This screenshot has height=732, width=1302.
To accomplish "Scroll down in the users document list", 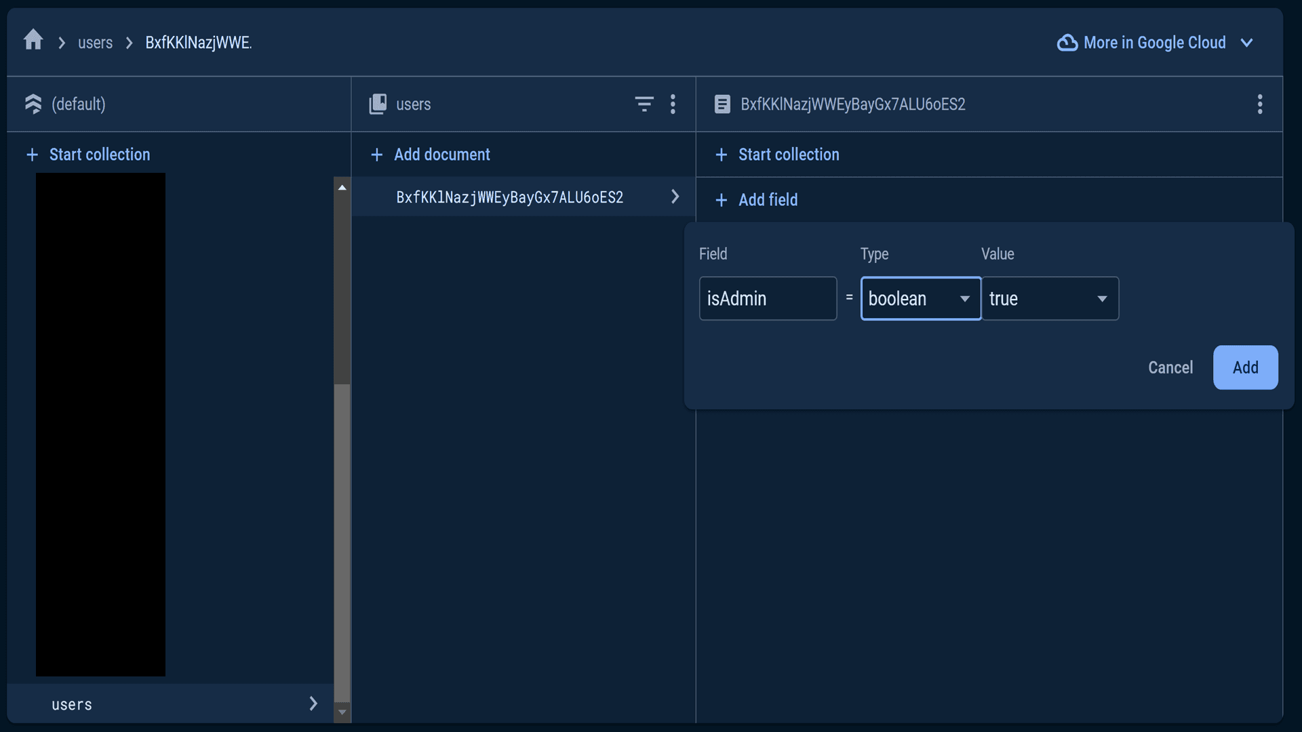I will pyautogui.click(x=342, y=712).
